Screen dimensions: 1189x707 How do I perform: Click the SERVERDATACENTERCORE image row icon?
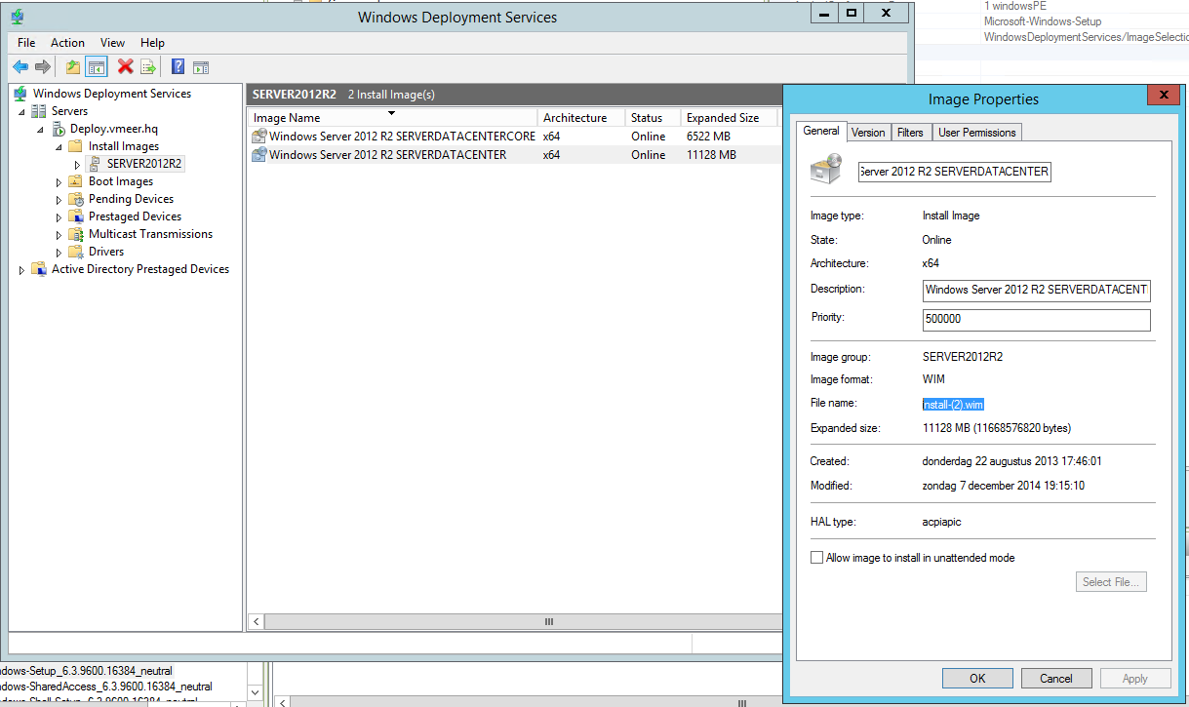tap(259, 137)
